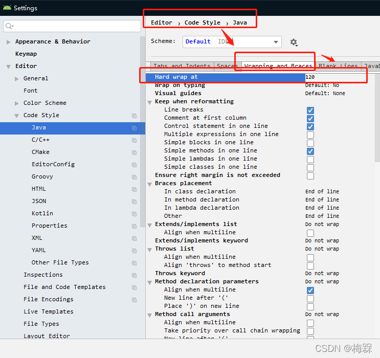Click the settings search field

tap(72, 26)
